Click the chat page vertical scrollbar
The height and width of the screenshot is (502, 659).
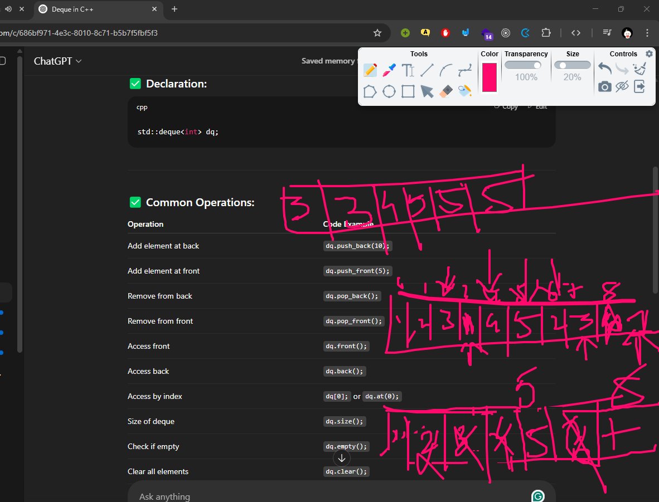[655, 230]
